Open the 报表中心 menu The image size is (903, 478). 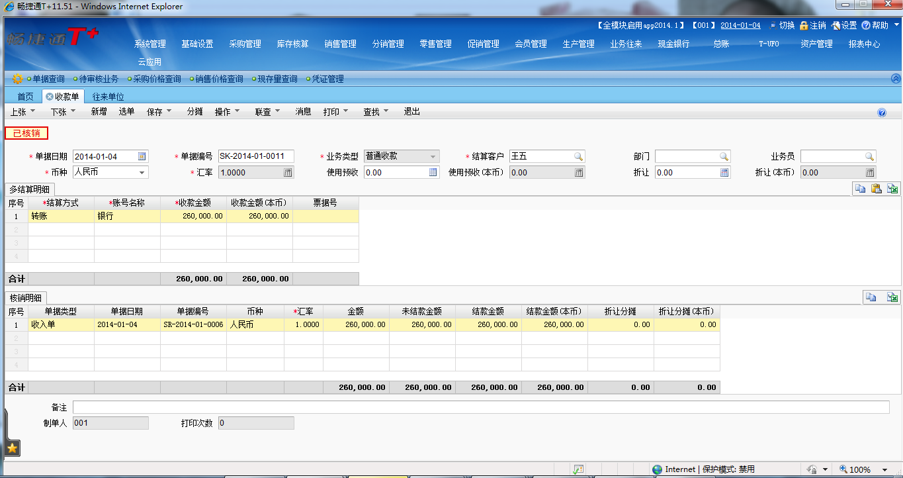864,44
